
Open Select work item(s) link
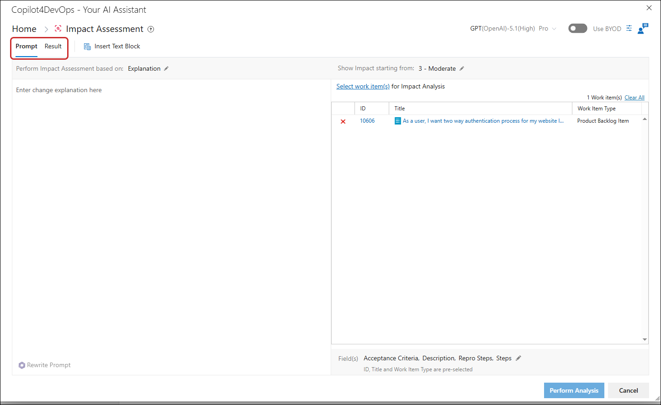coord(363,86)
